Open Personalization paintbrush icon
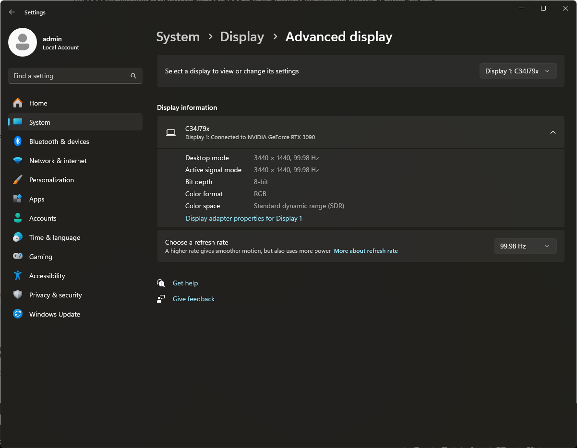The image size is (577, 448). (x=18, y=180)
